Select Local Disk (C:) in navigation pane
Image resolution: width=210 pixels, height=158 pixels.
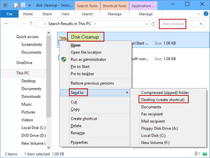pos(34,128)
